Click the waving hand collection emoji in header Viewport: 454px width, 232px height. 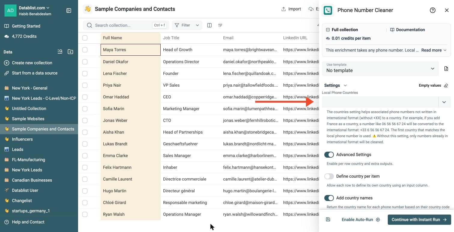(88, 9)
